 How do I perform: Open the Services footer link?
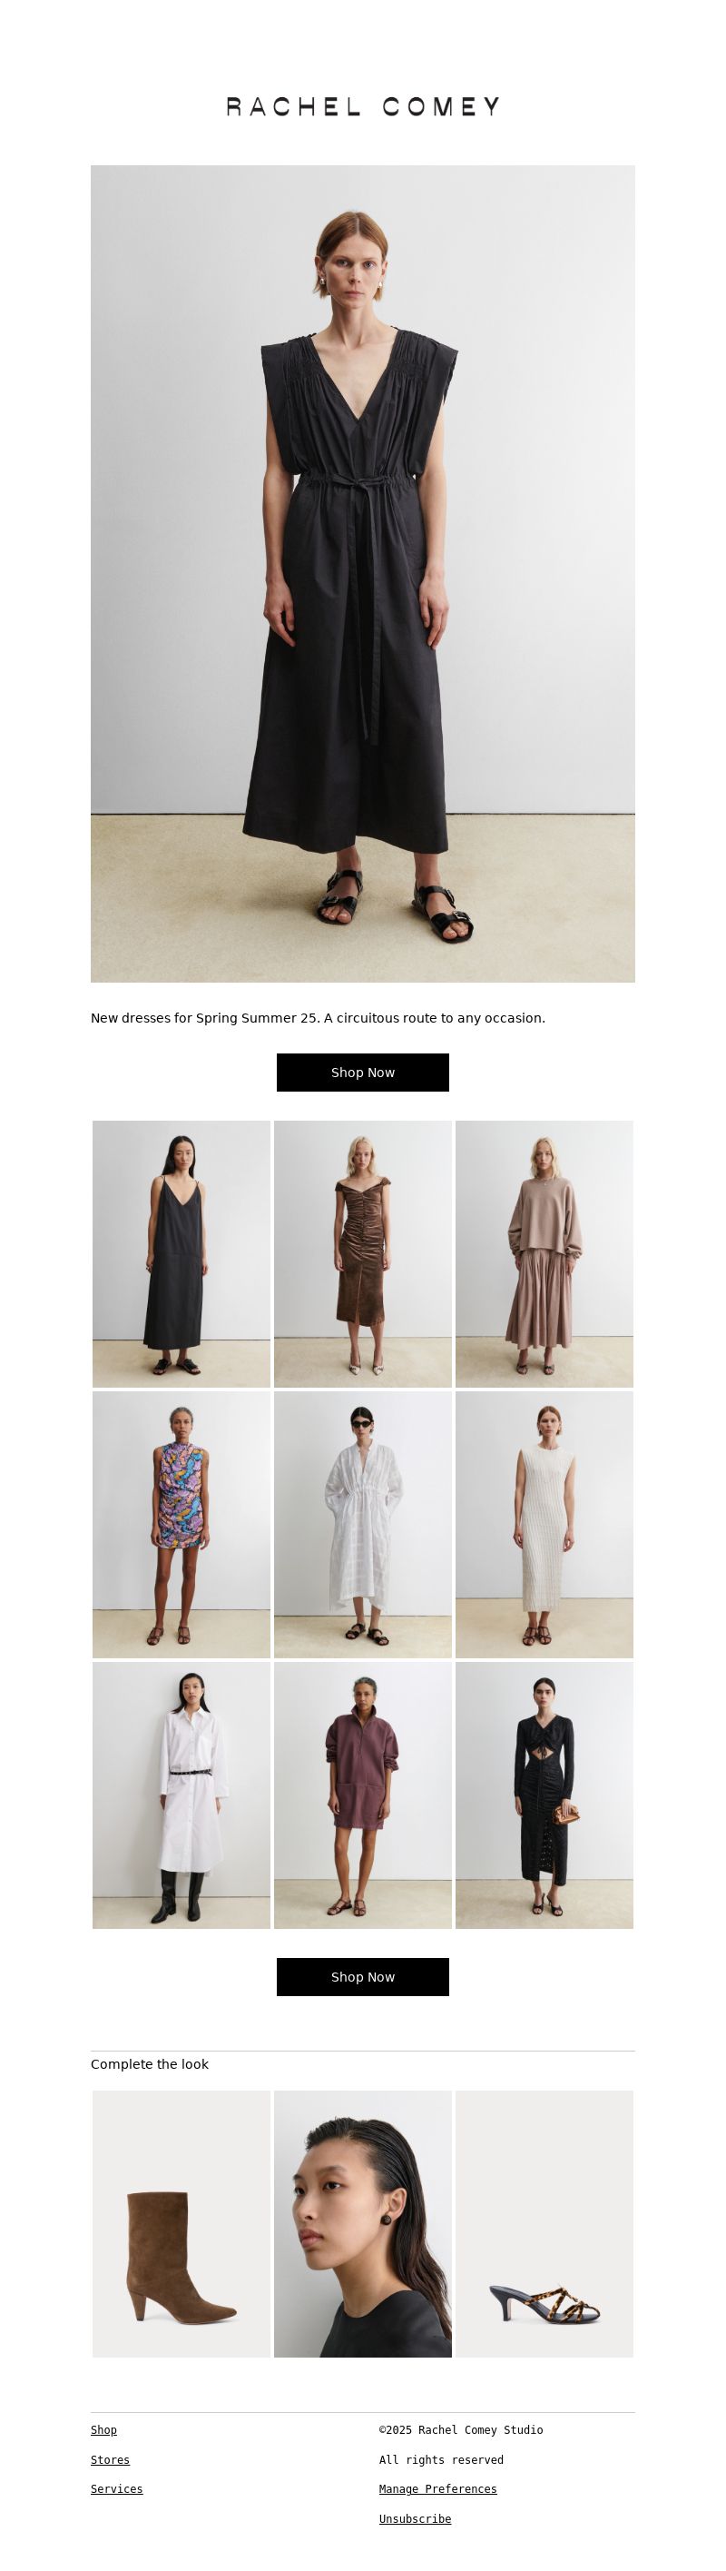[117, 2489]
